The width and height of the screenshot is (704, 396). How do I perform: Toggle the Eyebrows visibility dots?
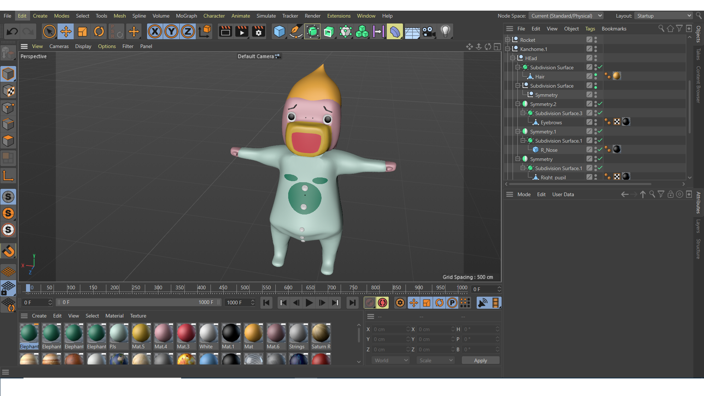point(595,122)
